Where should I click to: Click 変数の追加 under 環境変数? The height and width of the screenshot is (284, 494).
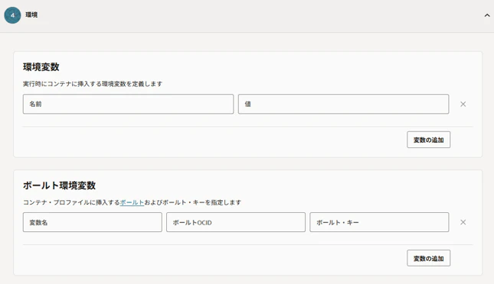[428, 140]
